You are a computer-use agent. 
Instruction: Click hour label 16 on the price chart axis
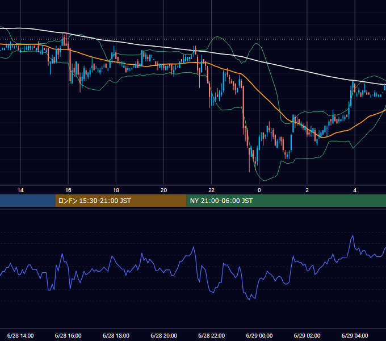[x=68, y=190]
